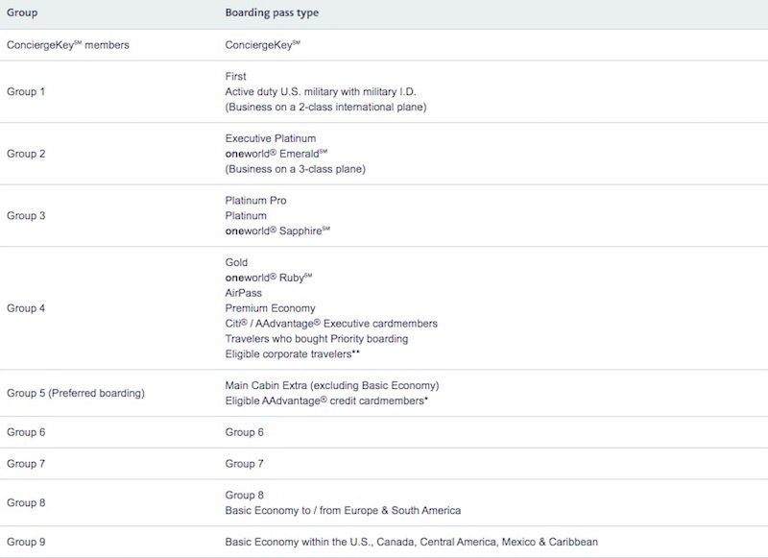Click 'Basic Economy to / from Europe' line
The image size is (768, 558).
[x=343, y=511]
